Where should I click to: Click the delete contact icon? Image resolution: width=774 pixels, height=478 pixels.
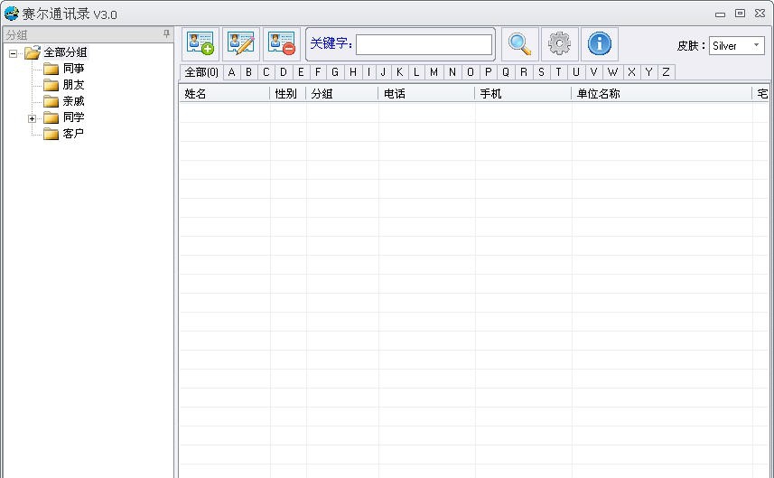(x=282, y=44)
